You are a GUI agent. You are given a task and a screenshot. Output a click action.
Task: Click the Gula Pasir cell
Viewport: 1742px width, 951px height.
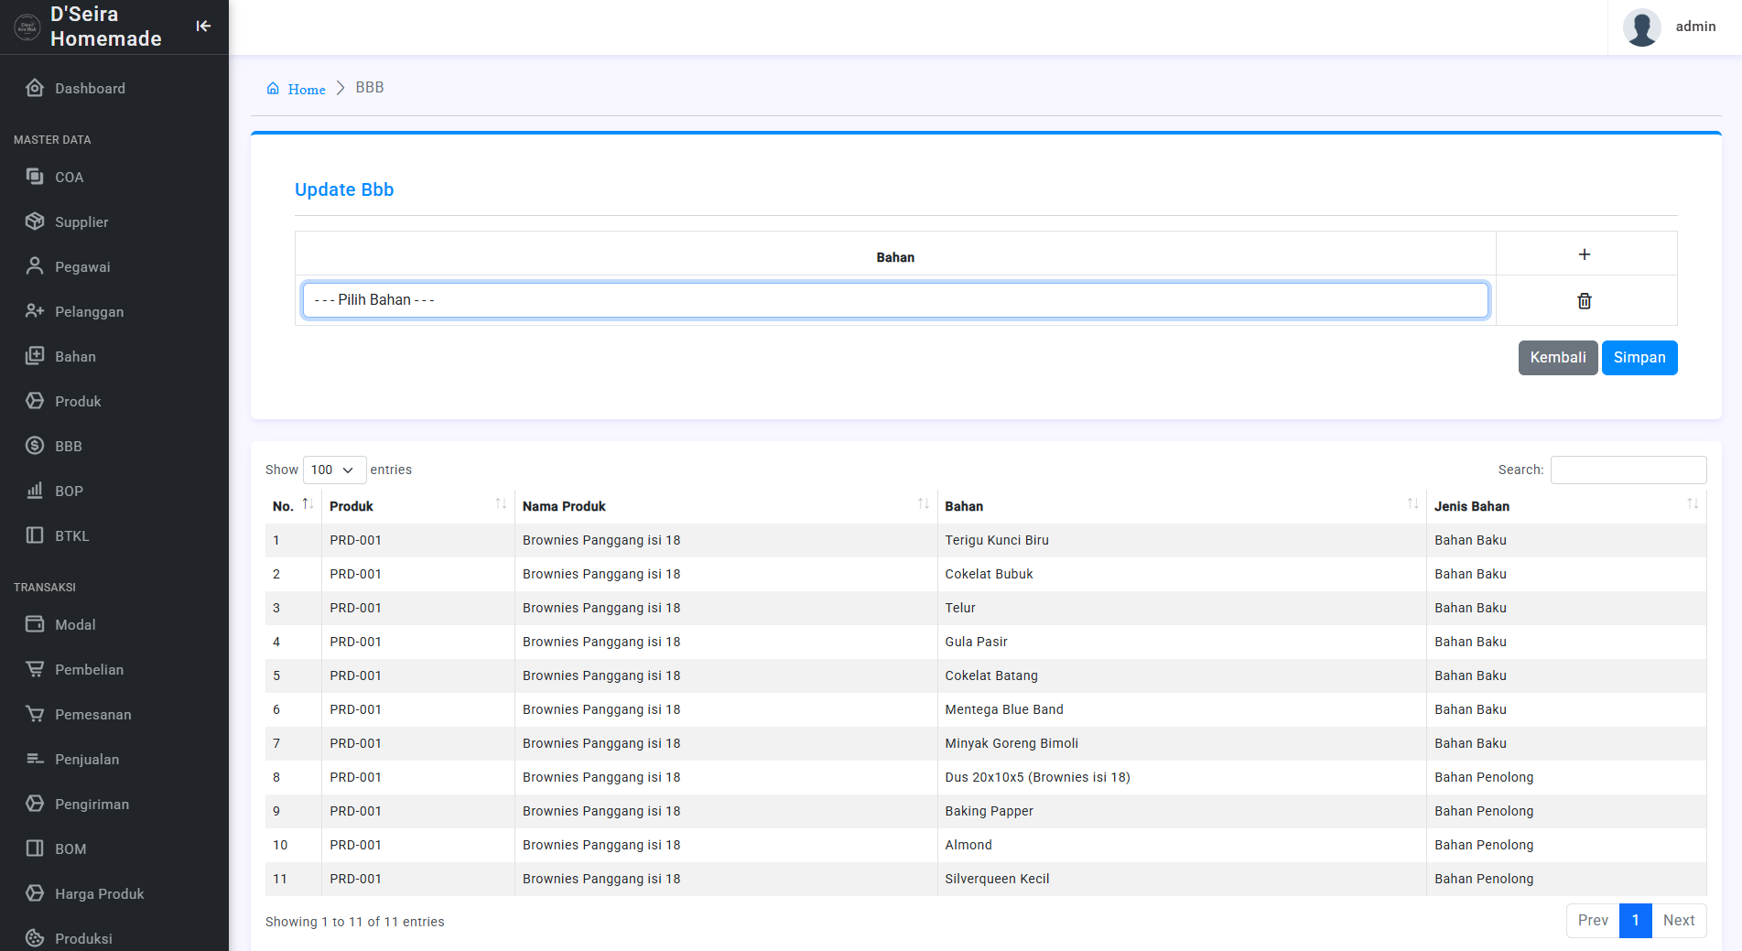[1182, 642]
